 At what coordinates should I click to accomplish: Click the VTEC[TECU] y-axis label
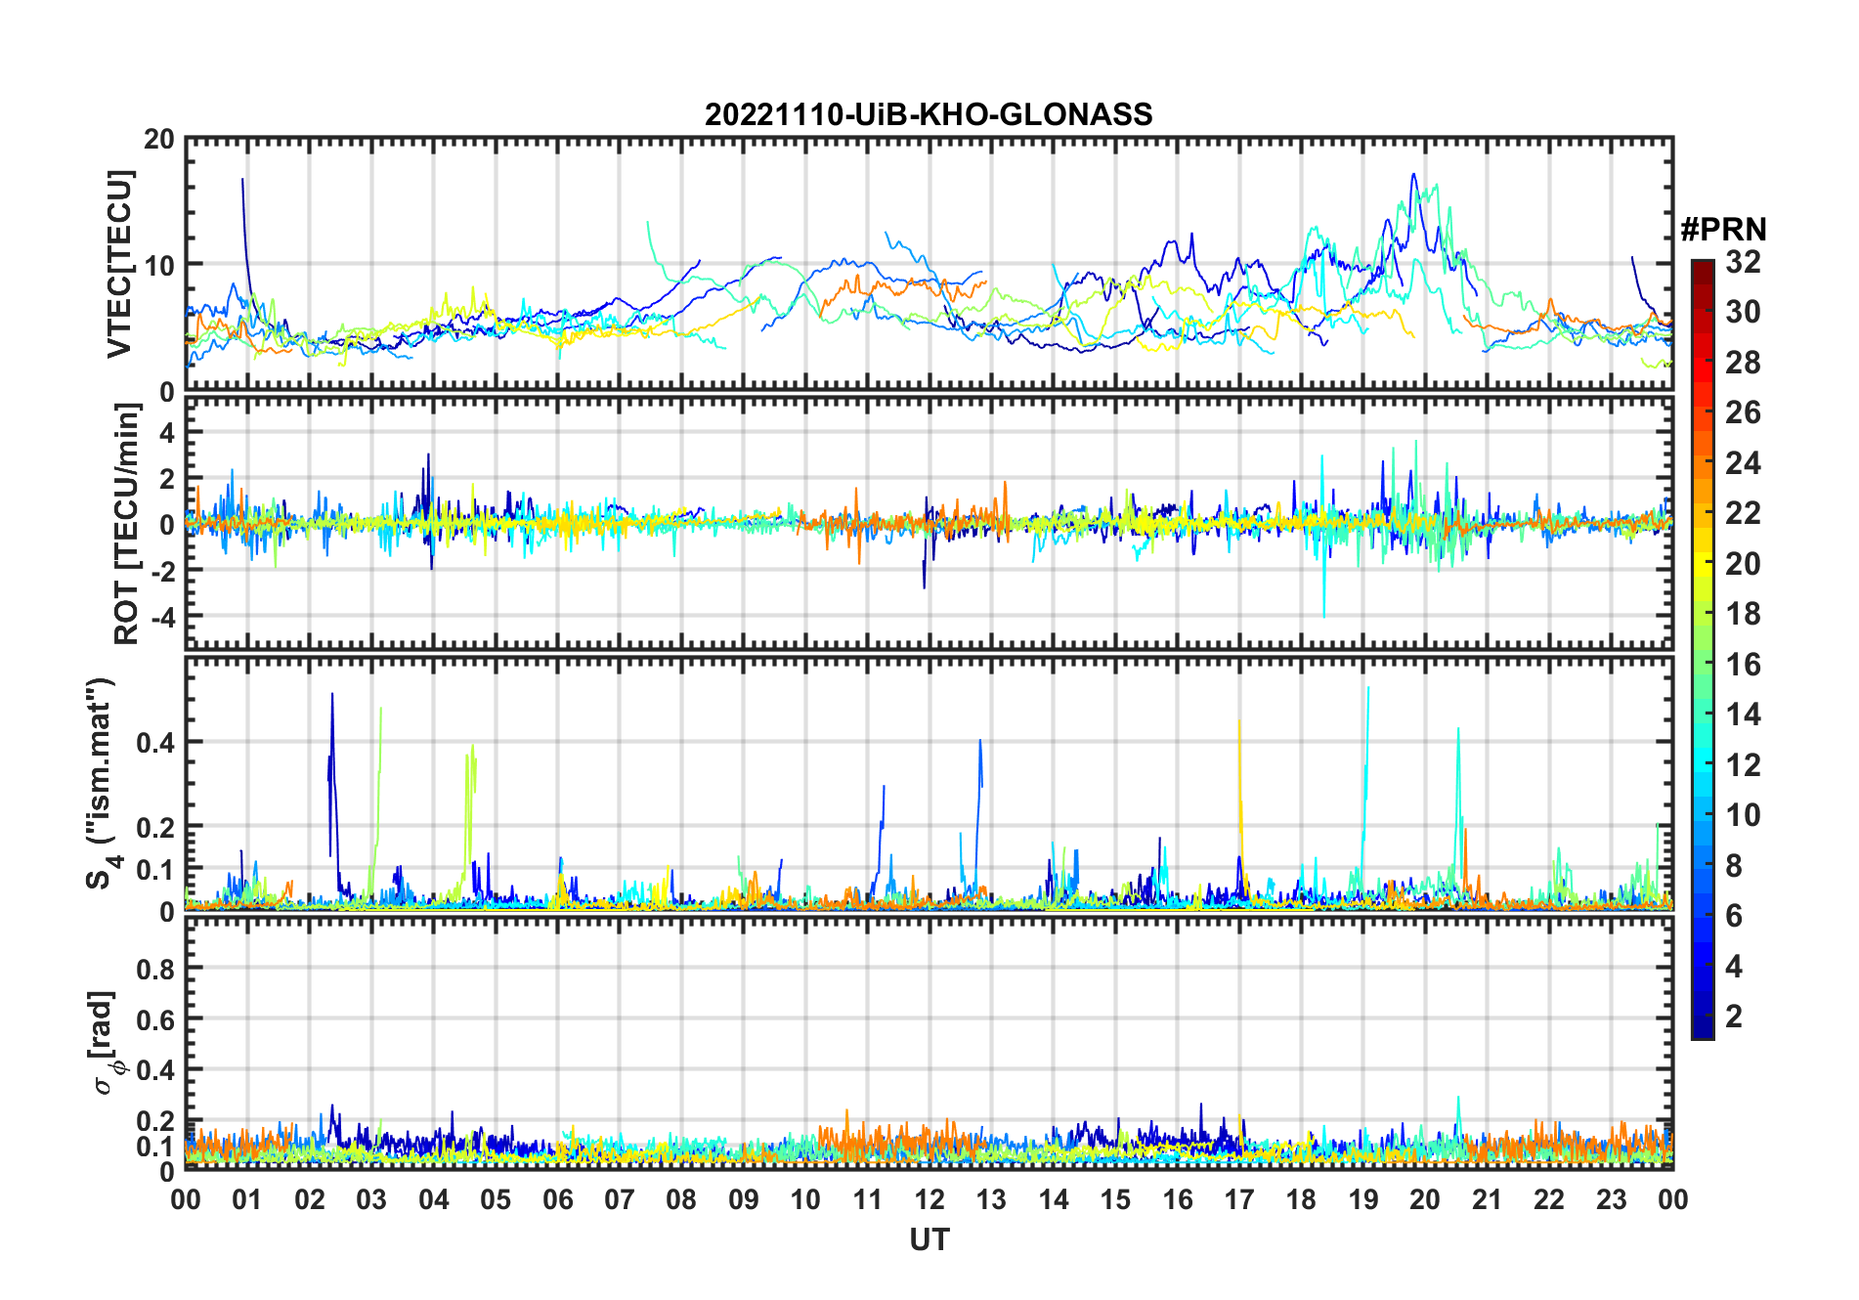(118, 265)
